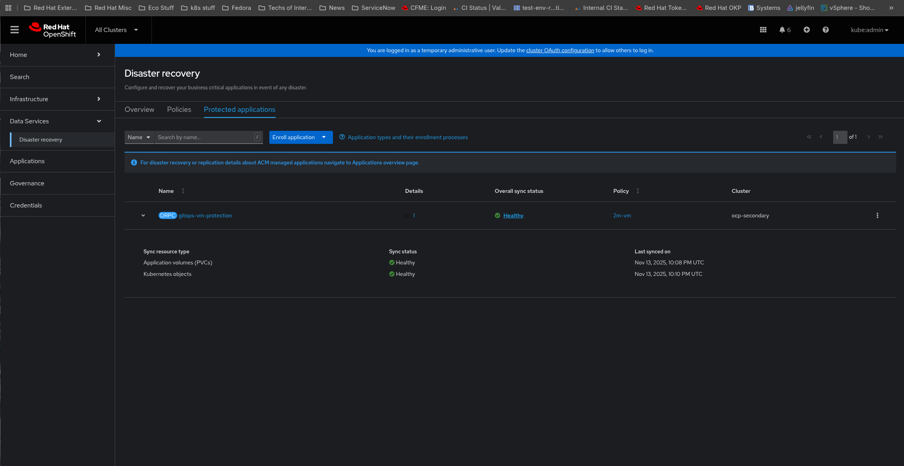Click the plus import icon in header
Screen dimensions: 904x466
coord(807,30)
